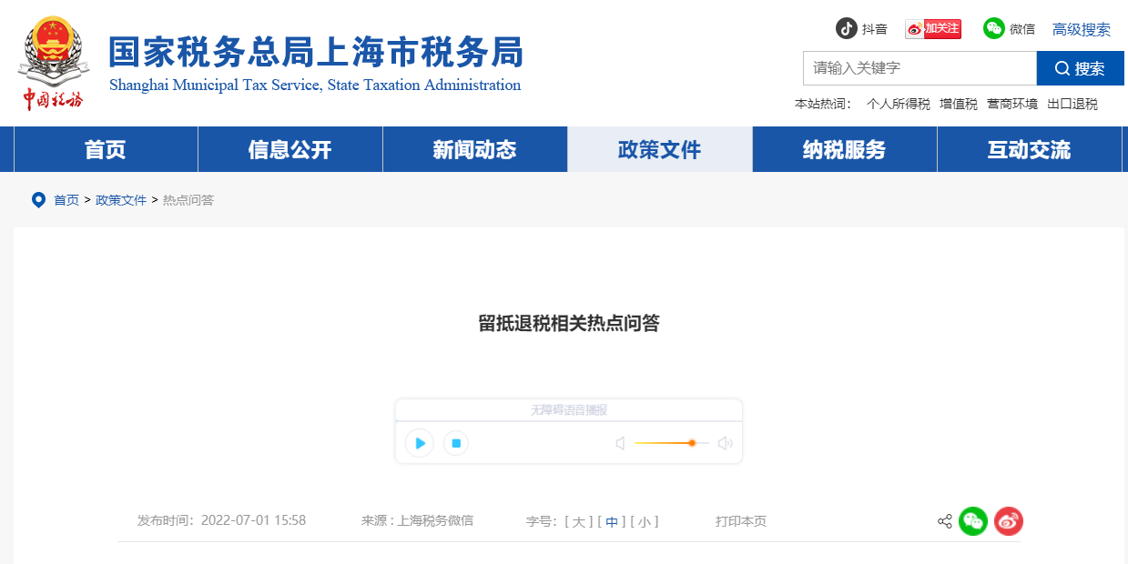Click the magnifier icon on the search button

coord(1062,68)
